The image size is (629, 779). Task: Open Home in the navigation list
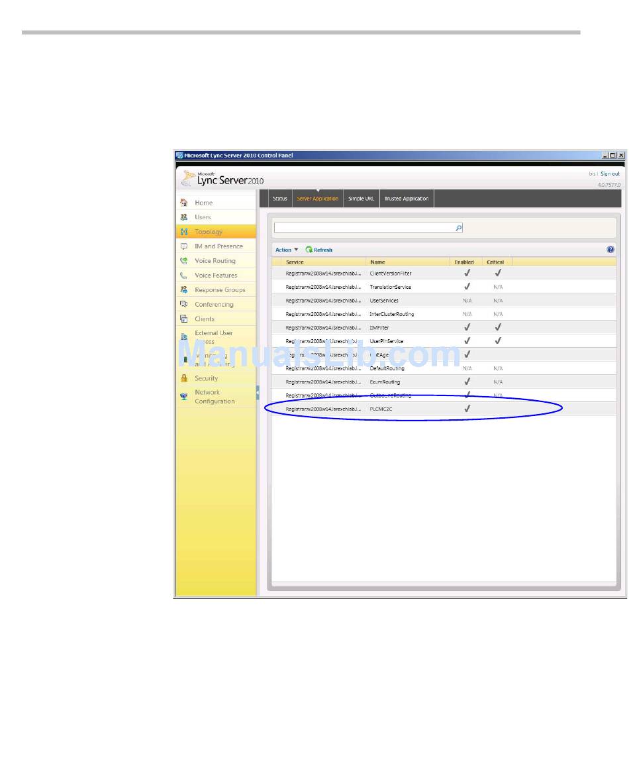[x=203, y=203]
